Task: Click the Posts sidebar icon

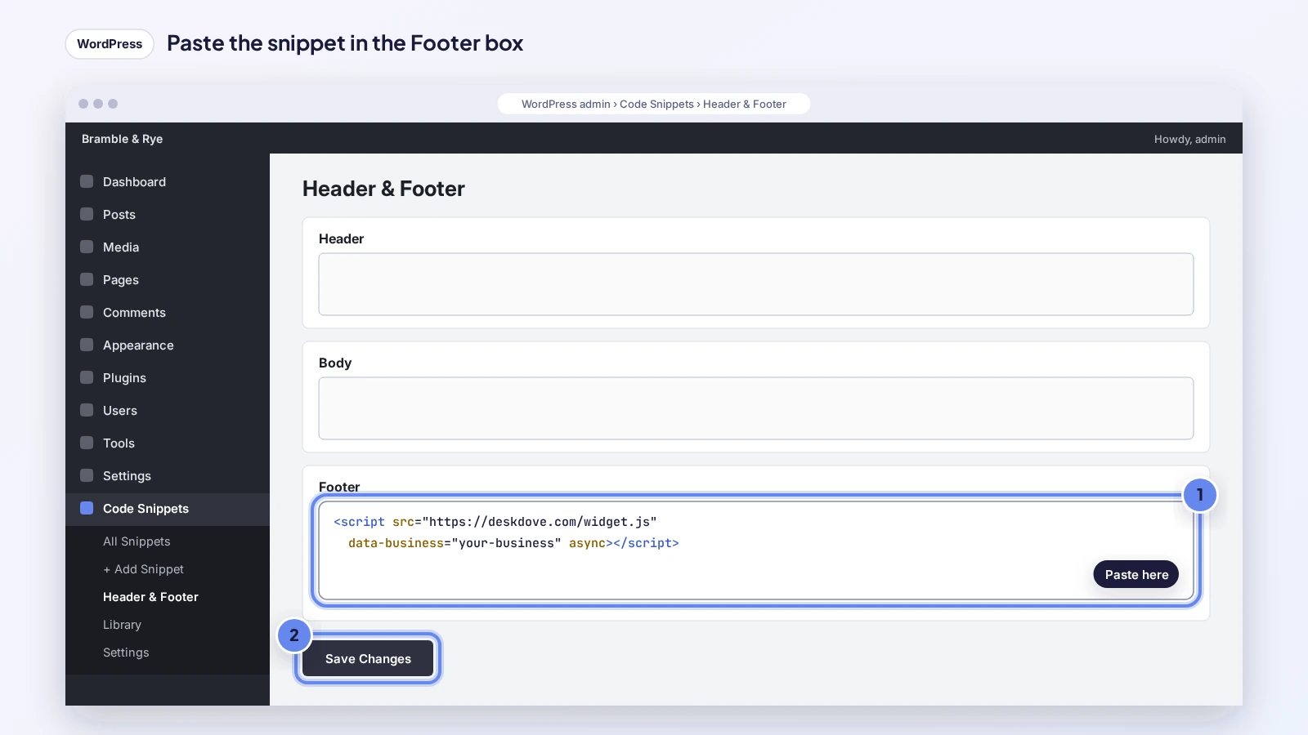Action: click(87, 214)
